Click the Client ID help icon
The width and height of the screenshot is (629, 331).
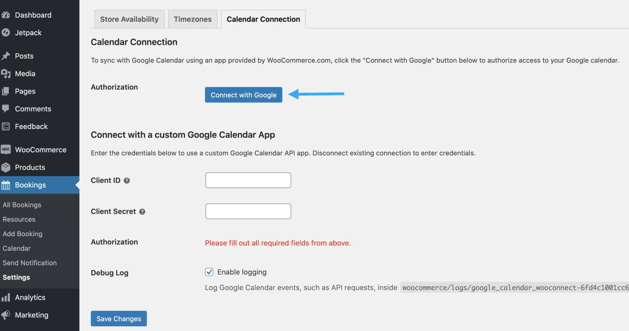[x=127, y=181]
